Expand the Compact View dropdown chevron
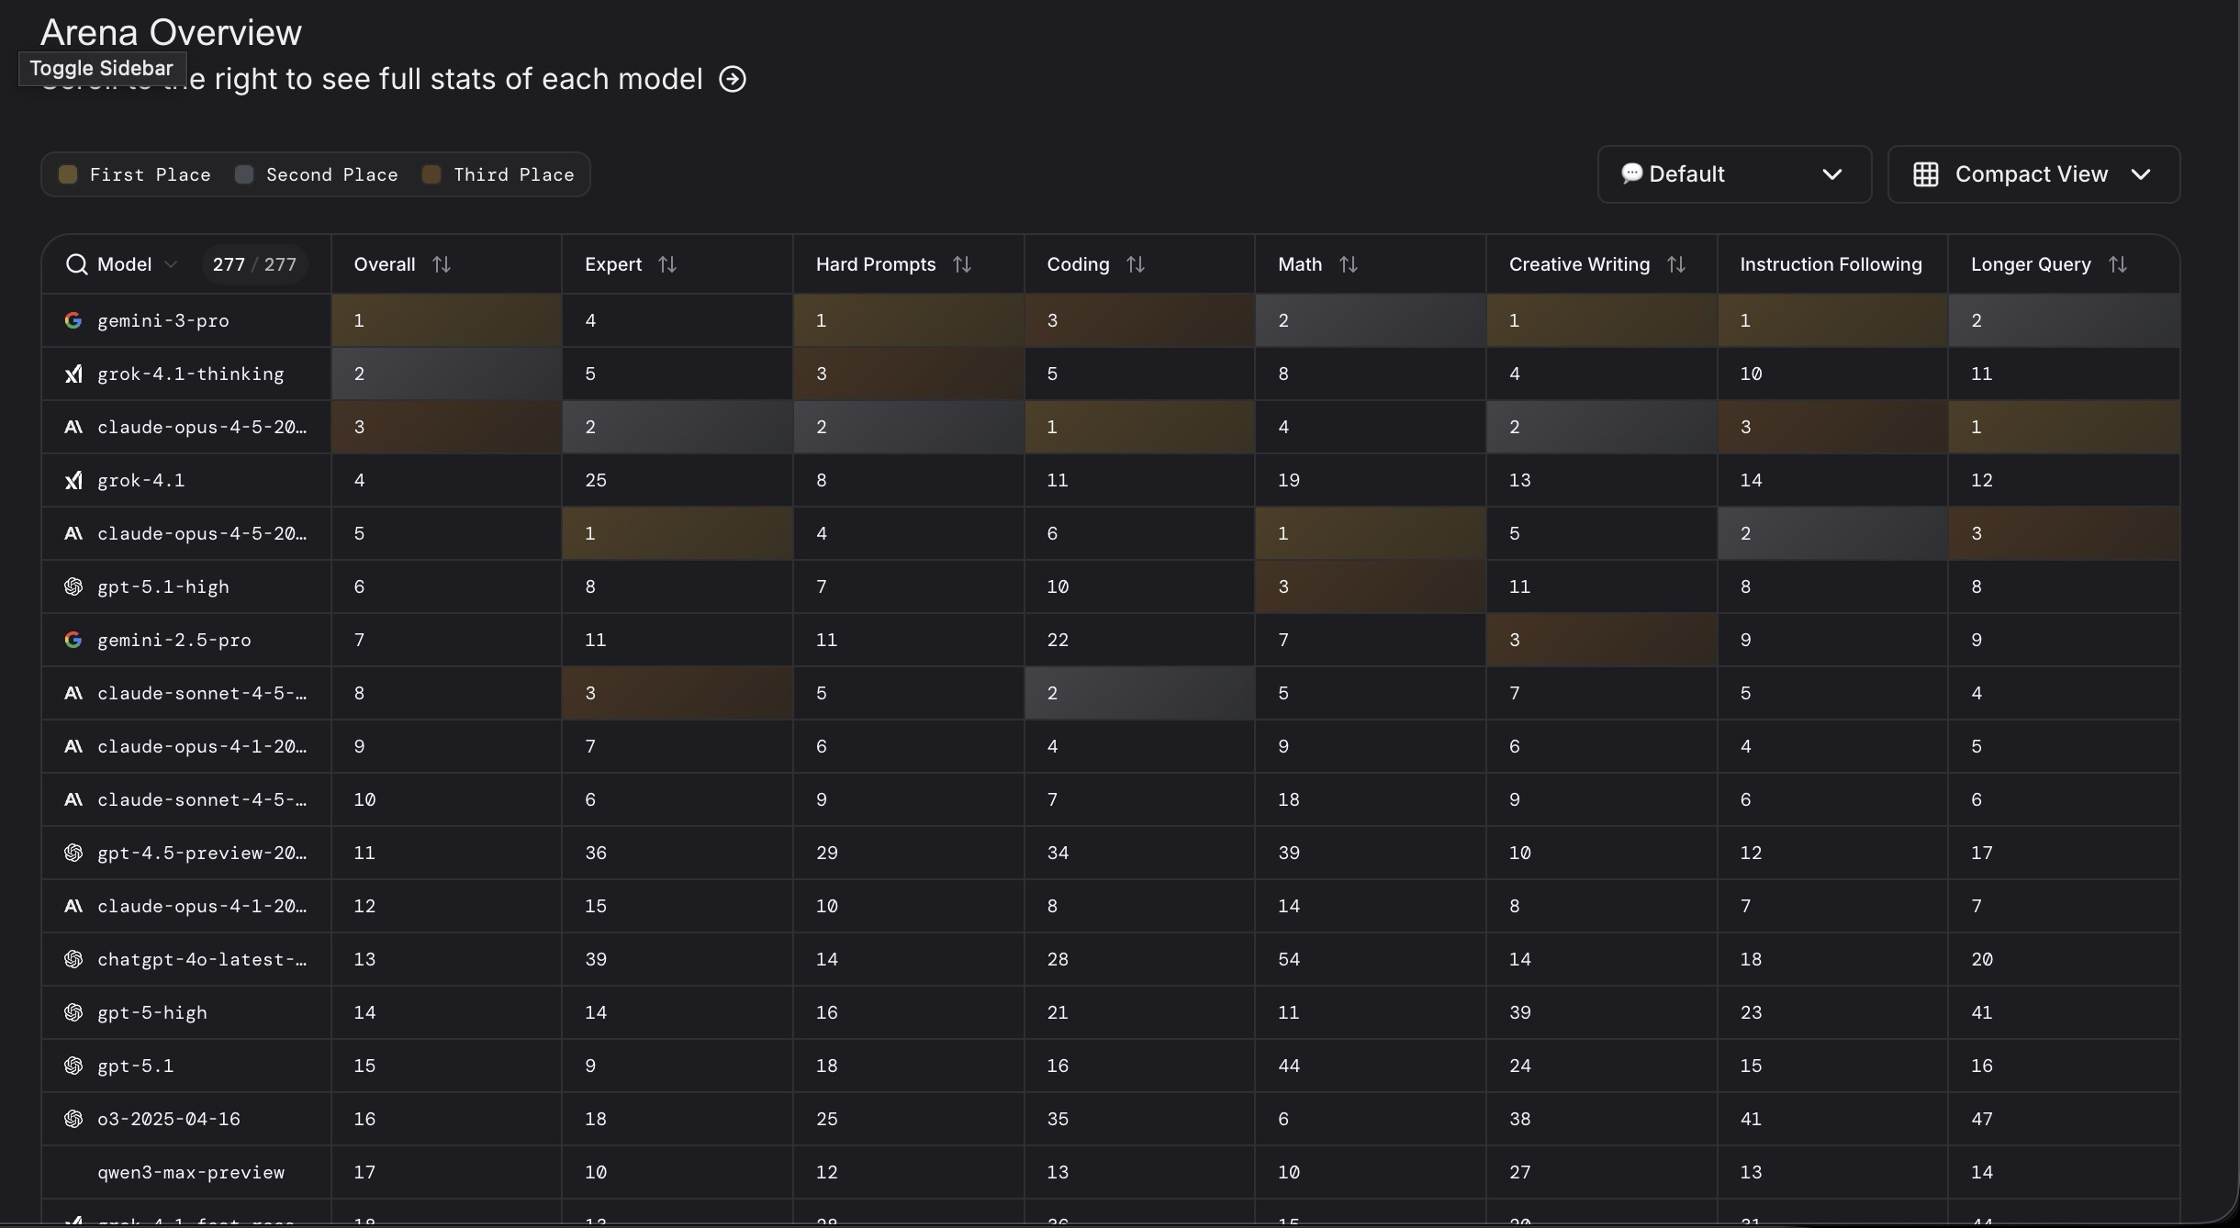Image resolution: width=2240 pixels, height=1228 pixels. point(2141,174)
